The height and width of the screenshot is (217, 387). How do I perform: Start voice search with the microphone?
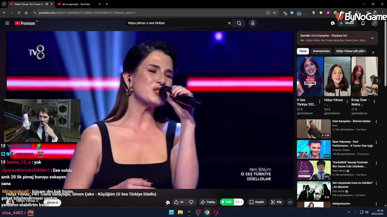tap(253, 23)
